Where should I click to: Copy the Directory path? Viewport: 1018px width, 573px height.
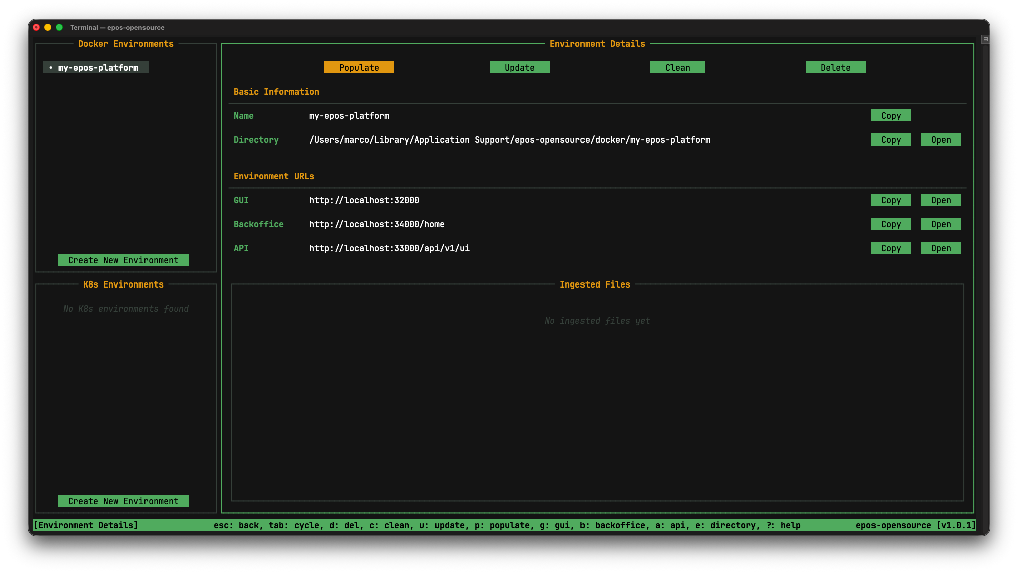pos(891,139)
